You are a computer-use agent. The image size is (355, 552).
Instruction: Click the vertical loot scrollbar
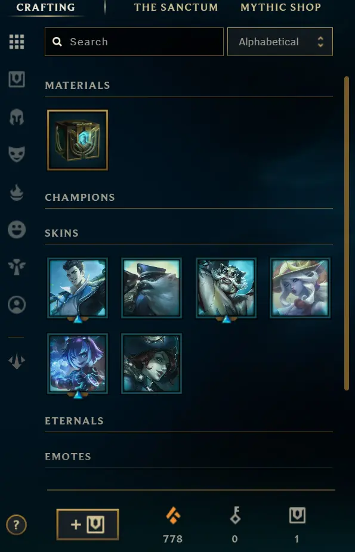(x=347, y=233)
